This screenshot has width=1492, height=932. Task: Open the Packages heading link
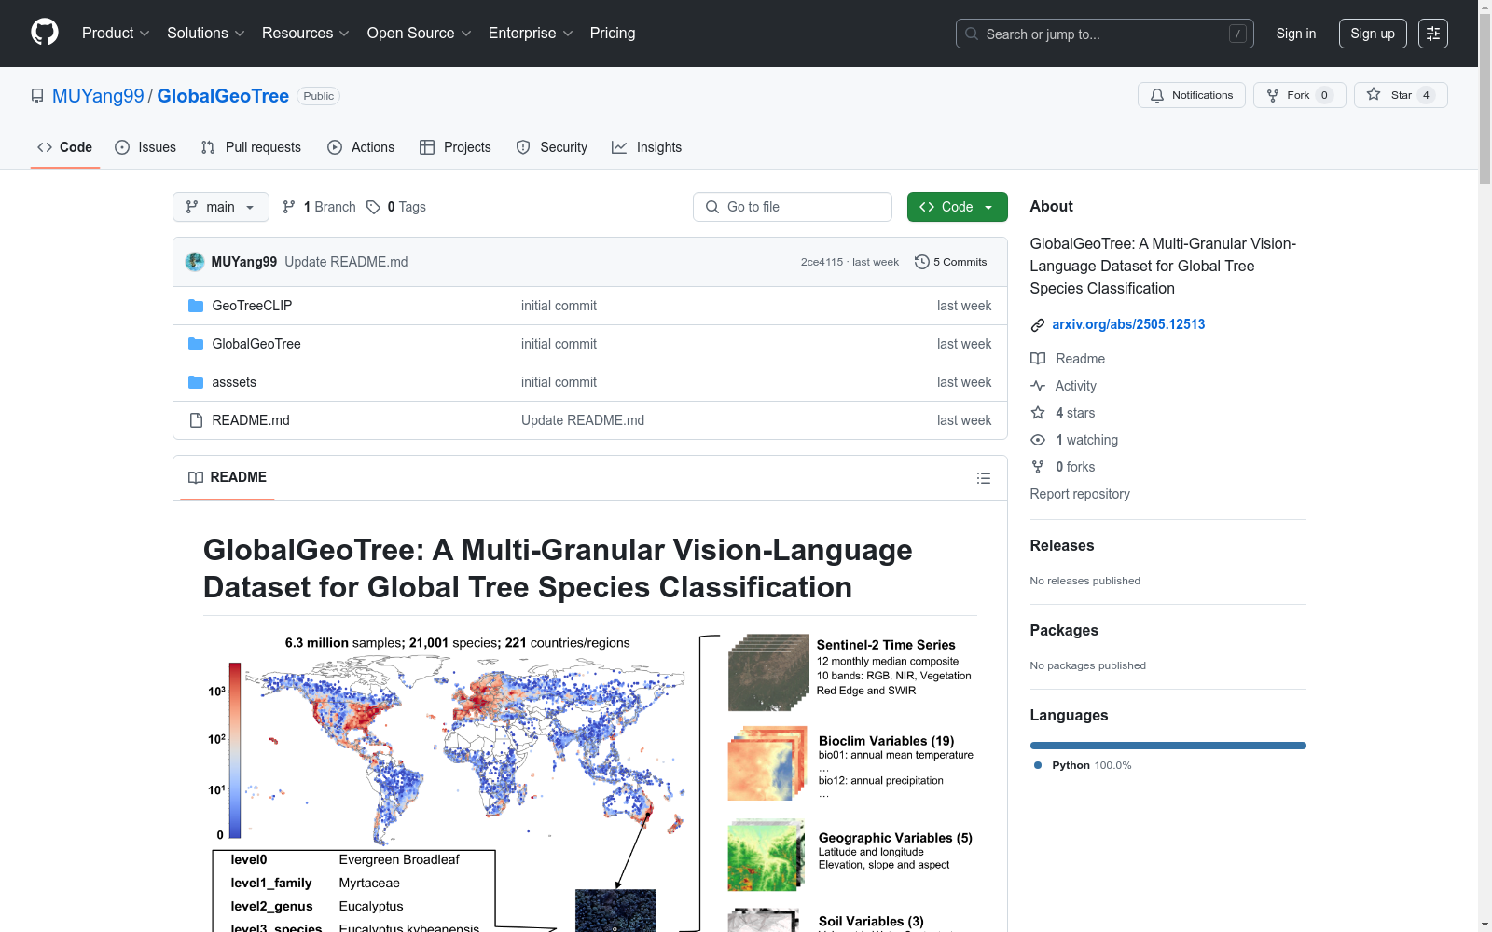[x=1064, y=631]
